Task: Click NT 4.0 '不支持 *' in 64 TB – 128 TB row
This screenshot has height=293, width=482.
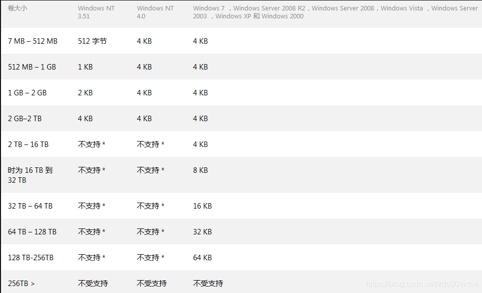Action: [150, 231]
